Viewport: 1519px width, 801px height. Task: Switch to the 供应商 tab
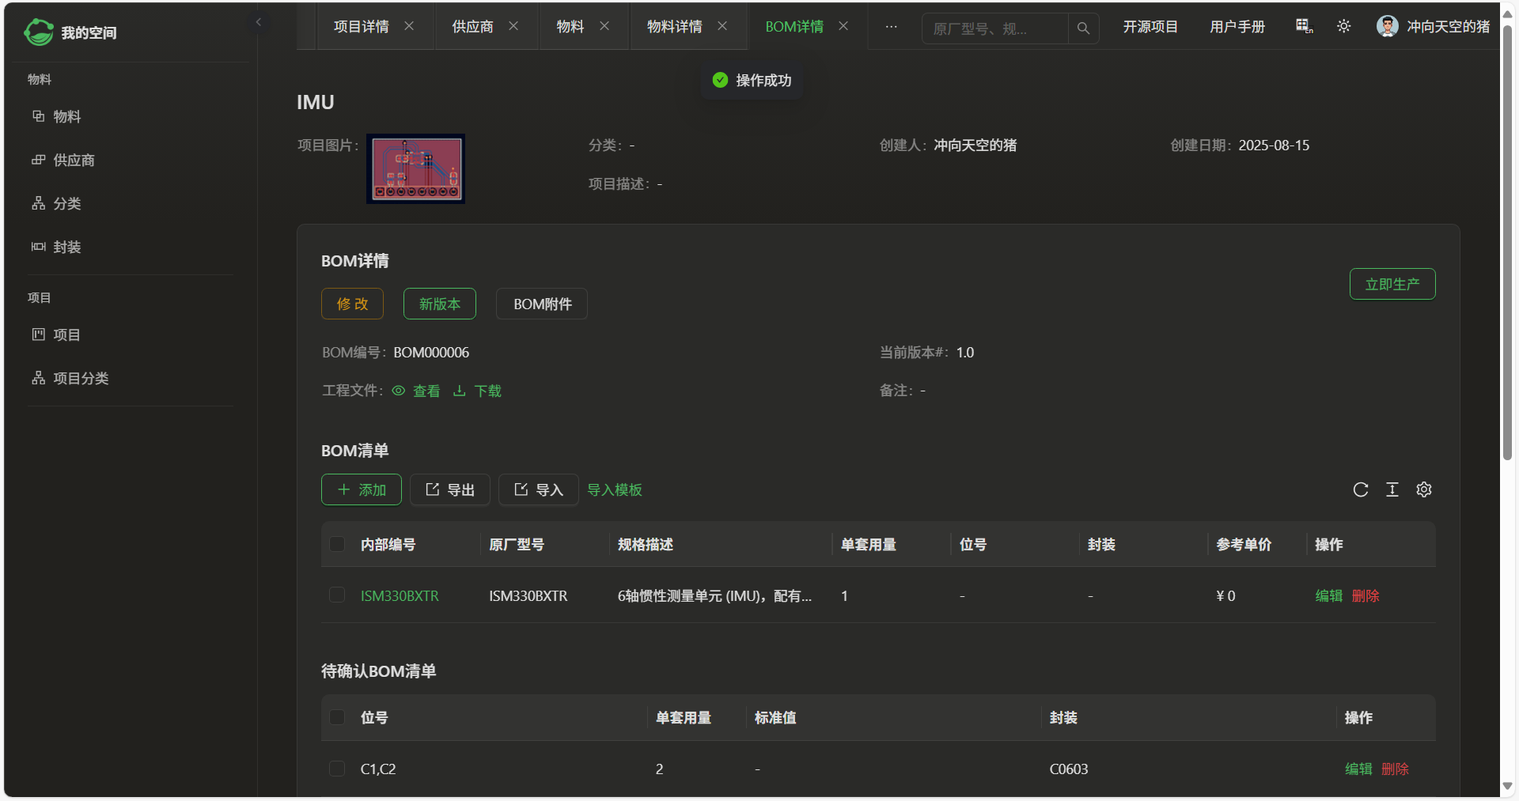472,27
